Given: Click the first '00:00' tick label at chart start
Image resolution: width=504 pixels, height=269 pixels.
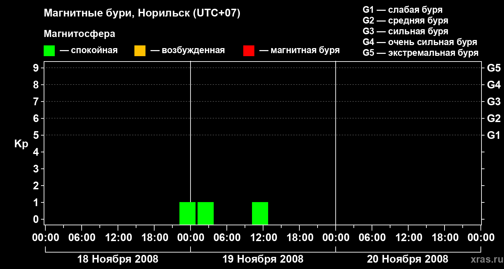Looking at the screenshot, I should [45, 238].
